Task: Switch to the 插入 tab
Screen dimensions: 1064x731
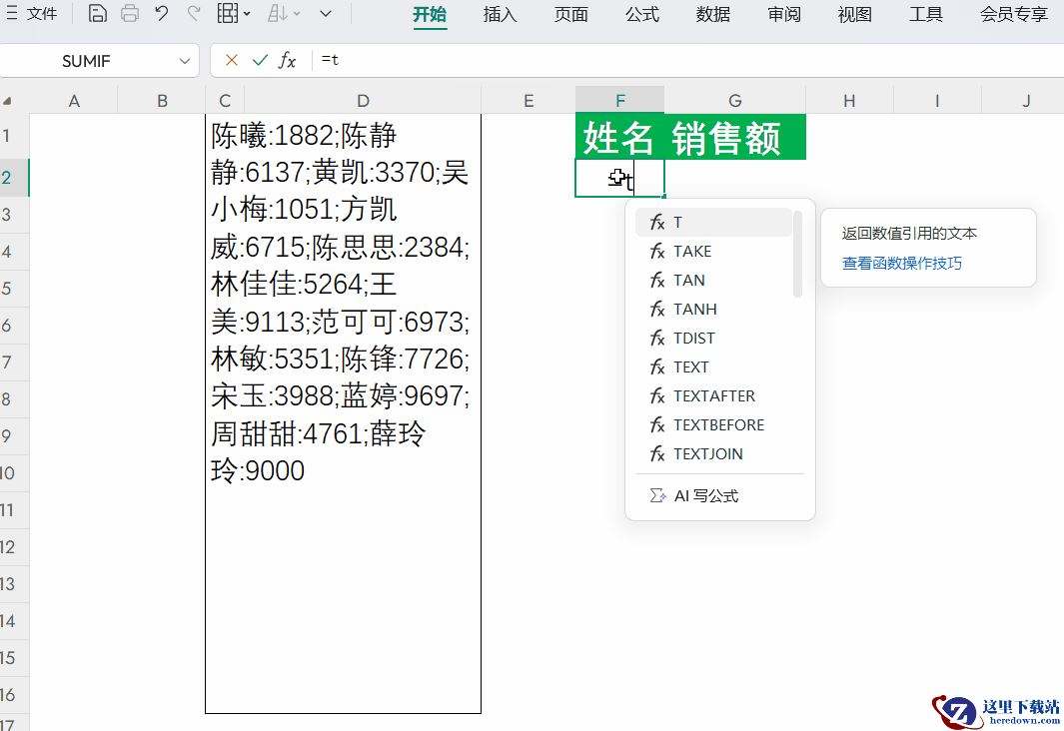Action: click(x=501, y=14)
